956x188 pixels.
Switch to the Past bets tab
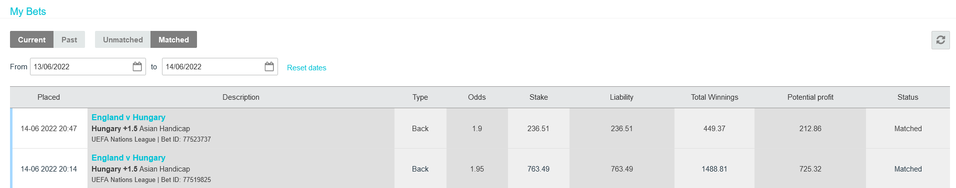click(69, 39)
